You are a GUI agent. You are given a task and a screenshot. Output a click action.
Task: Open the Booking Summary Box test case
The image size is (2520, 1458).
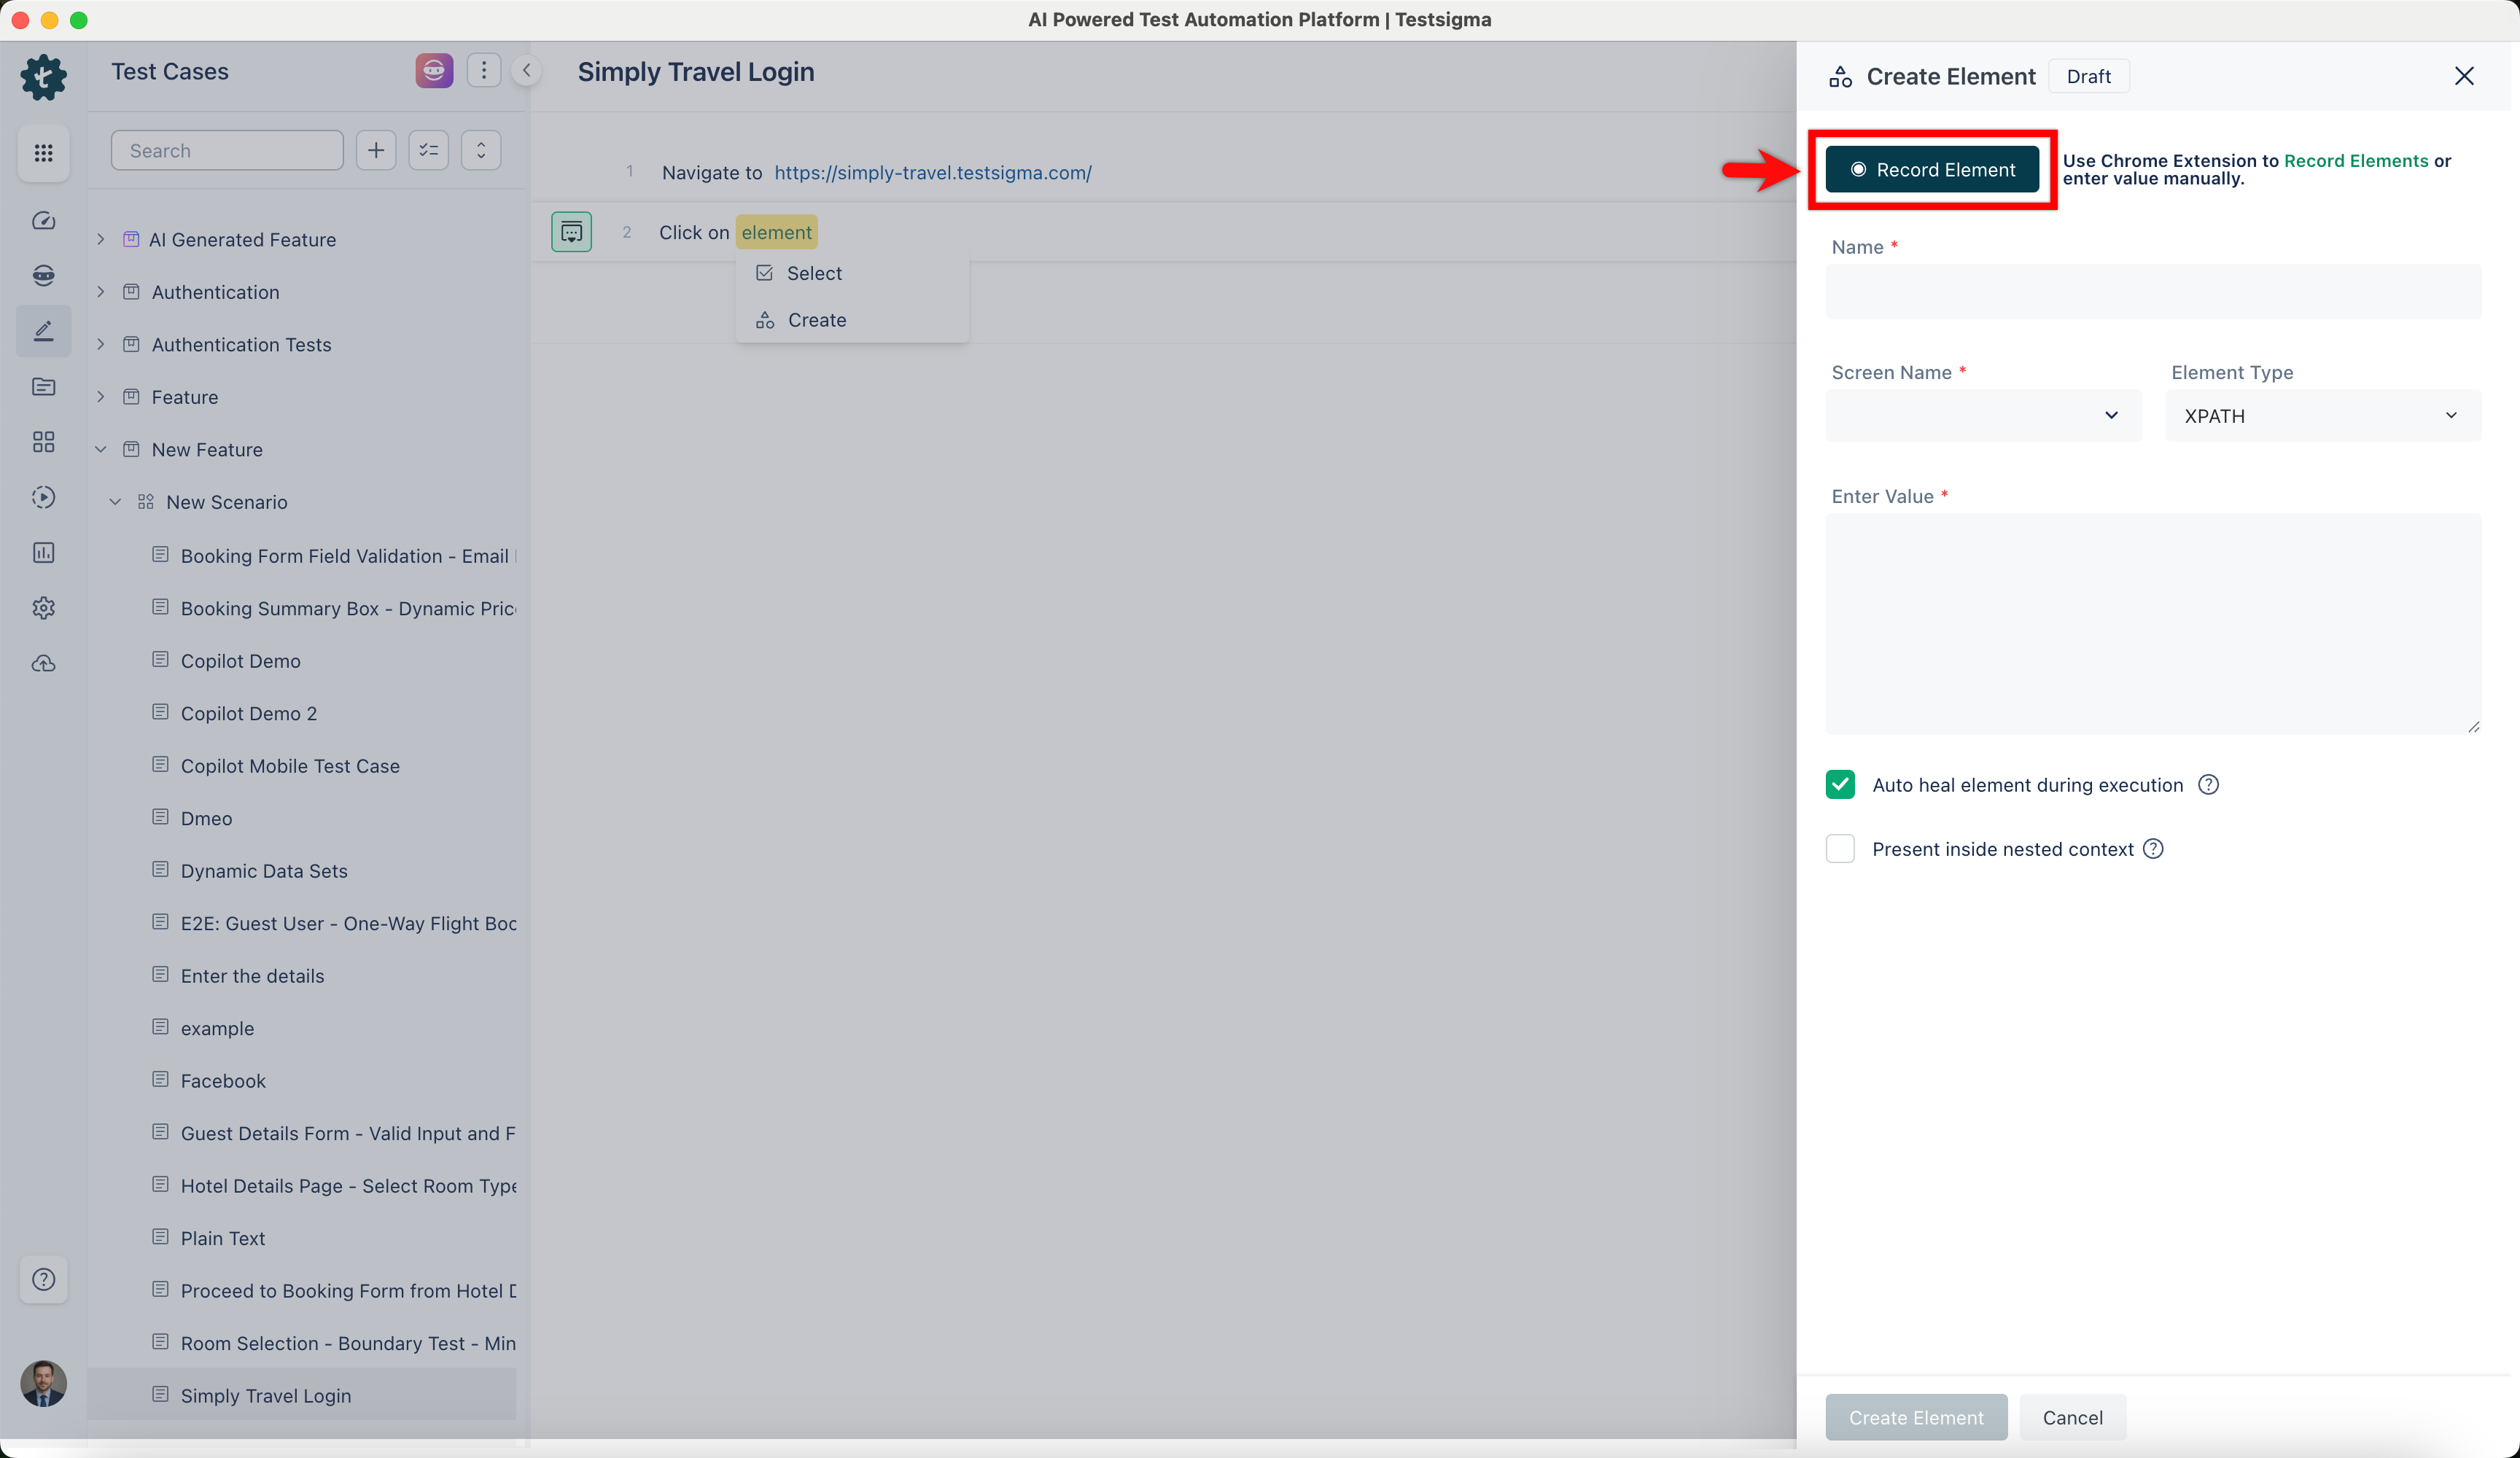[348, 608]
